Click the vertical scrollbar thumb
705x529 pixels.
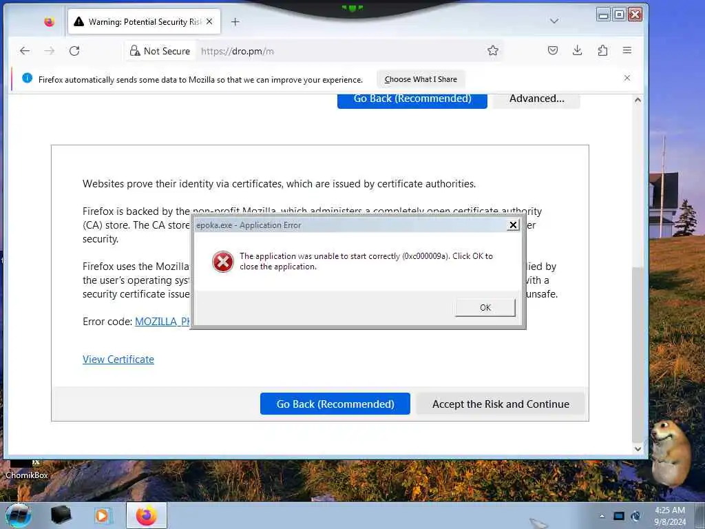pos(638,355)
